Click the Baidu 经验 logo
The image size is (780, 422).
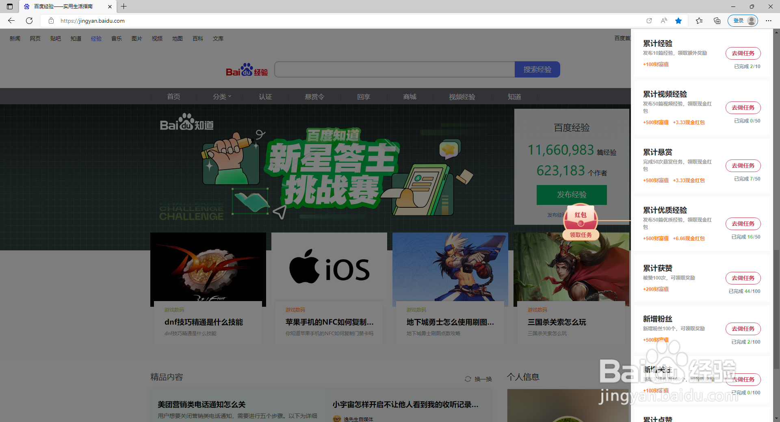pos(247,70)
